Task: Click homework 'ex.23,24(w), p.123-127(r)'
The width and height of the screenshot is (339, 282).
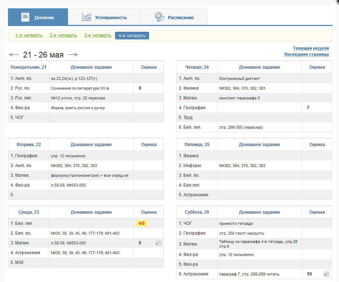Action: [x=74, y=78]
